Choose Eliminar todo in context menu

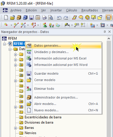point(63,89)
